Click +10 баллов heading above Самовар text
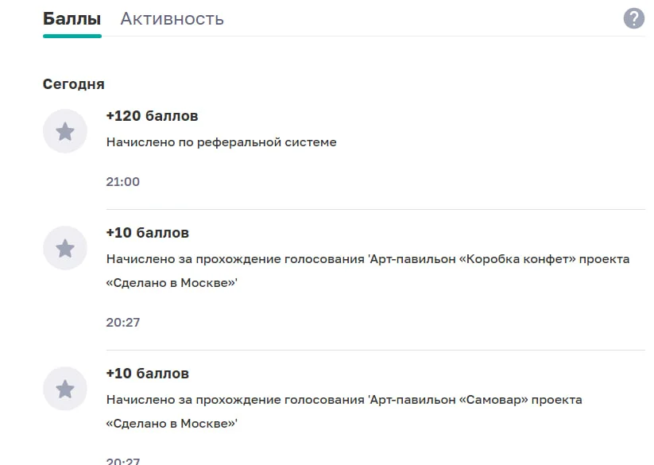Image resolution: width=654 pixels, height=465 pixels. [x=147, y=374]
